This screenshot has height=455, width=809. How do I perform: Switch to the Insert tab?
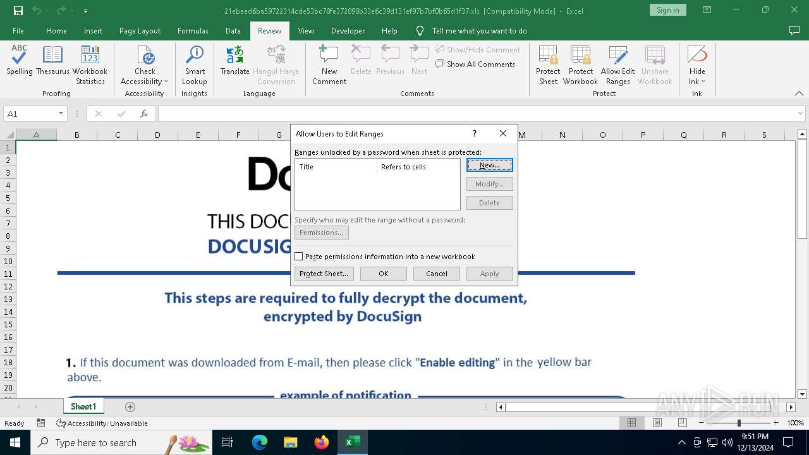(93, 30)
